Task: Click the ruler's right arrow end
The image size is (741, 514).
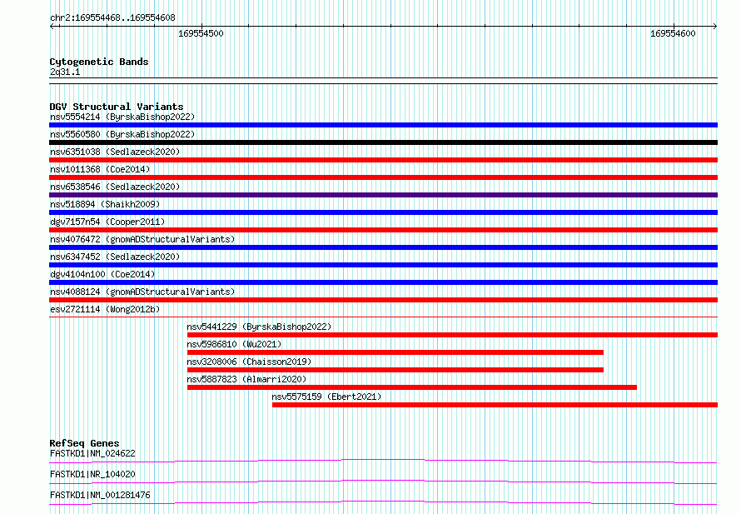Action: click(715, 27)
